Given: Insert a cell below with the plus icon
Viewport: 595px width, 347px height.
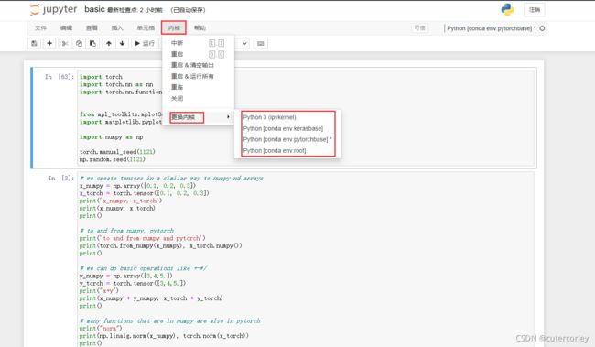Looking at the screenshot, I should 49,43.
